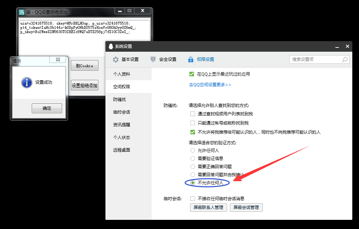Select 资讯提醒 in the sidebar

pyautogui.click(x=128, y=125)
